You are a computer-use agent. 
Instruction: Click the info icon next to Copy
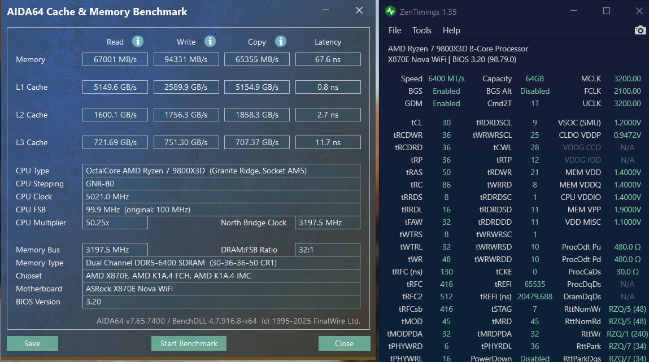(281, 41)
